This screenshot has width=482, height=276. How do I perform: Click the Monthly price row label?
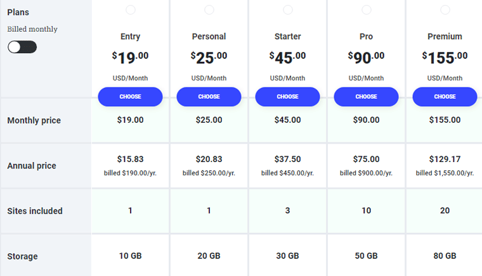[34, 120]
